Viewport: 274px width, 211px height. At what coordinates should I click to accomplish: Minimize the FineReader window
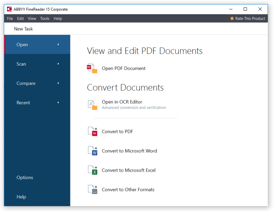231,9
